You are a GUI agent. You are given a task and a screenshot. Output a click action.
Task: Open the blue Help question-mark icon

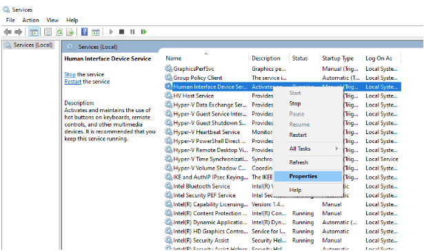coord(84,32)
